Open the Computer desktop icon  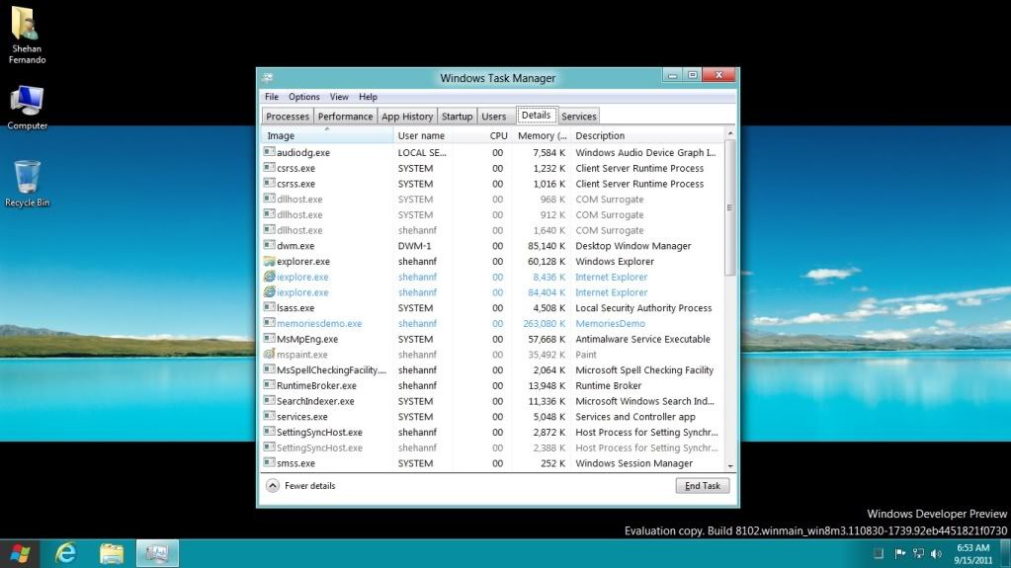pyautogui.click(x=27, y=107)
